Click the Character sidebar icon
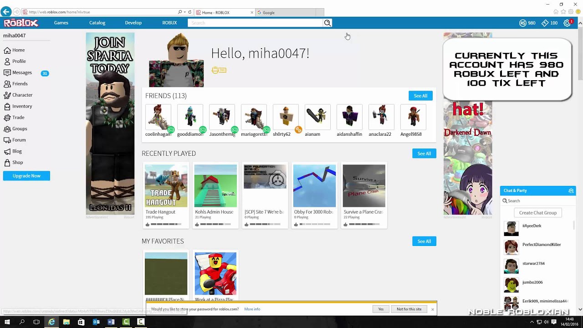Screen dimensions: 583x328 tap(7, 95)
